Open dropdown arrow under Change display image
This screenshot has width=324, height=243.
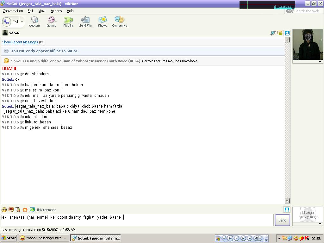(x=320, y=224)
